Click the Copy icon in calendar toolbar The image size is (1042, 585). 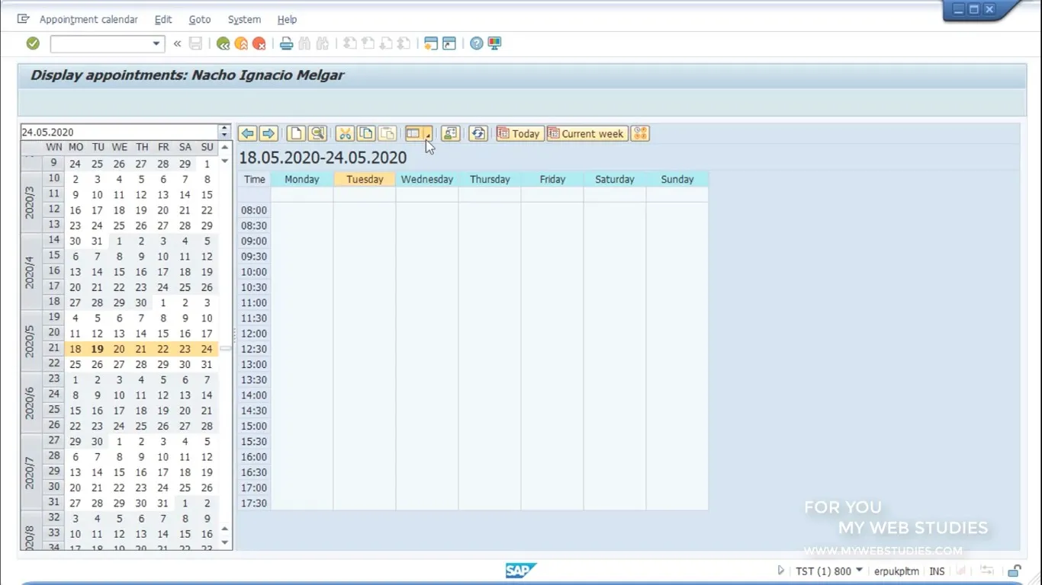(366, 133)
